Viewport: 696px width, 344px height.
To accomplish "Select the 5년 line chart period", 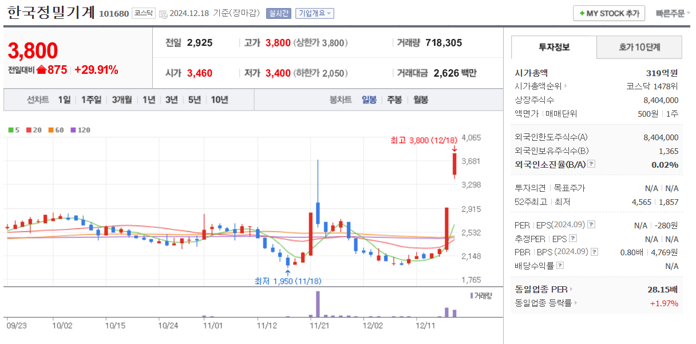I will point(195,100).
